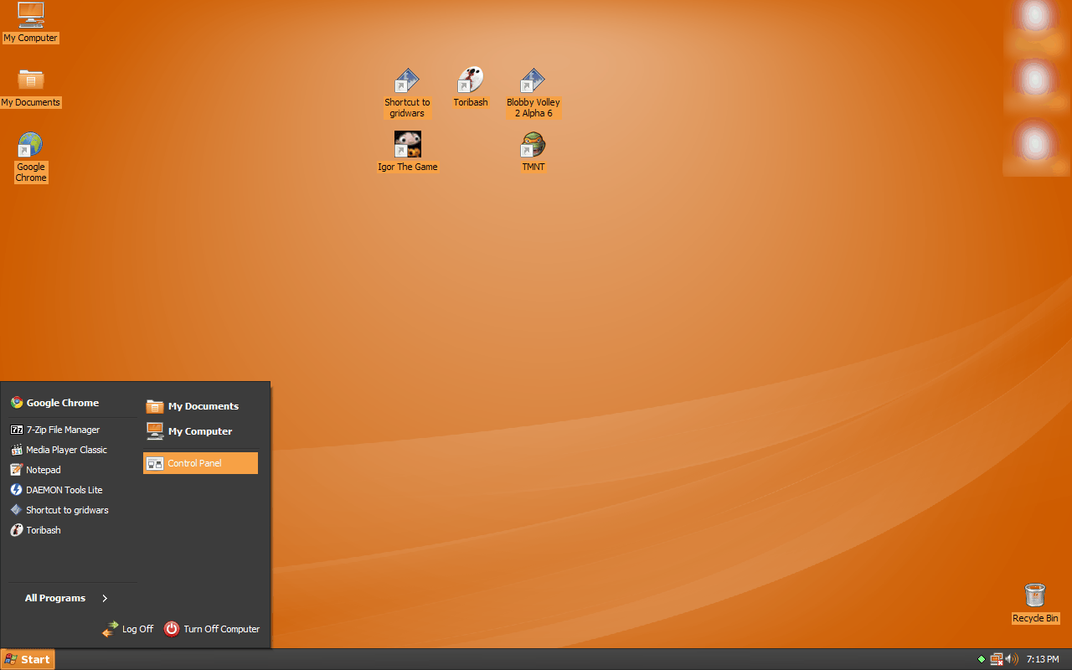The width and height of the screenshot is (1072, 670).
Task: Open the Recycle Bin
Action: (1035, 596)
